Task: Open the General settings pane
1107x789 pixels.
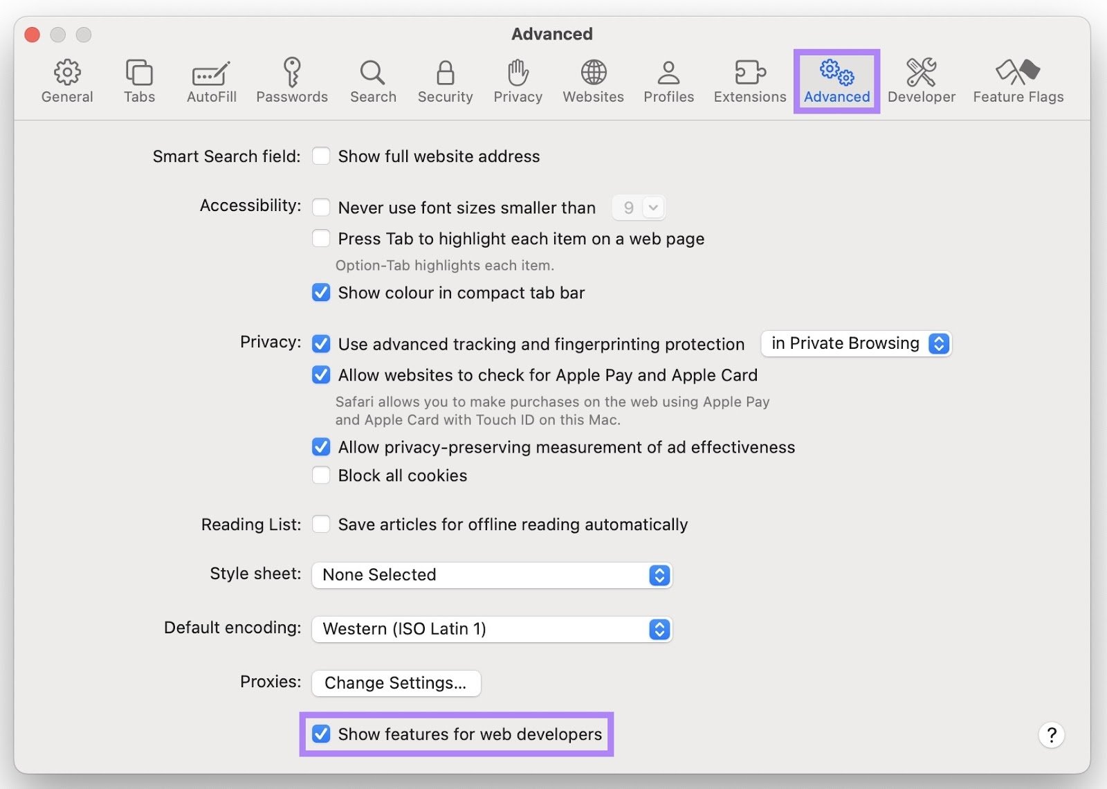Action: click(x=66, y=81)
